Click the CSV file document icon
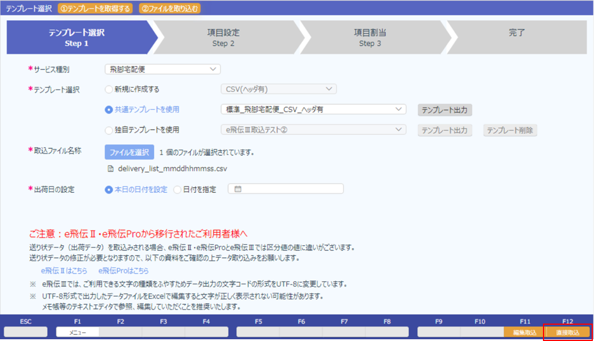Viewport: 594px width, 341px height. [111, 169]
